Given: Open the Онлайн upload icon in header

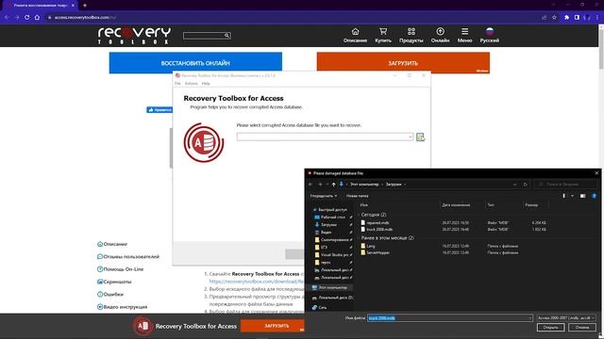Looking at the screenshot, I should (440, 31).
